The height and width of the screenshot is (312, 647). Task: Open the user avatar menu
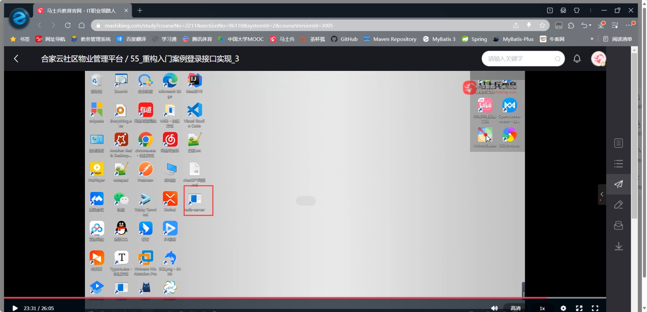pyautogui.click(x=598, y=58)
